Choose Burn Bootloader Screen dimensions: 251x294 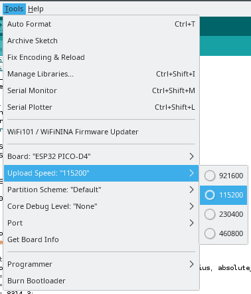pyautogui.click(x=101, y=281)
